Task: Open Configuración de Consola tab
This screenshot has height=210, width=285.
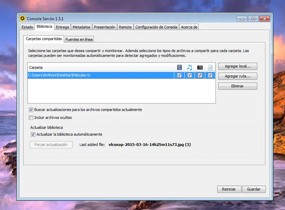Action: [x=156, y=27]
